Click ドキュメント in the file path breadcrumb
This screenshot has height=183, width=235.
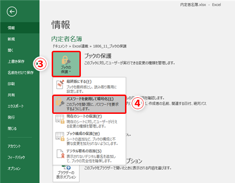click(x=60, y=46)
